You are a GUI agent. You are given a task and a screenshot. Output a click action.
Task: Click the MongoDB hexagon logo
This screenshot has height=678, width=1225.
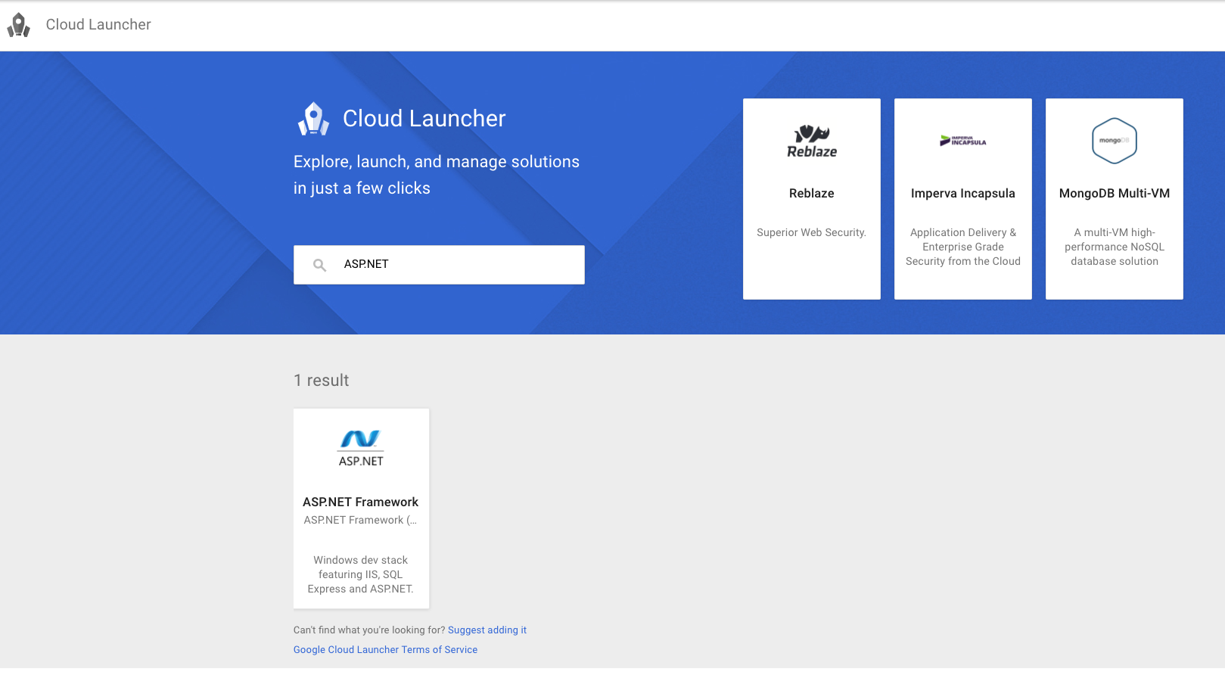coord(1114,141)
